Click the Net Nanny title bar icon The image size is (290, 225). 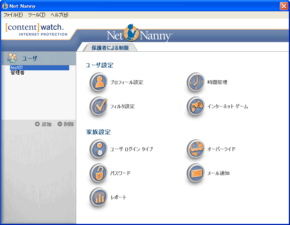[x=5, y=6]
